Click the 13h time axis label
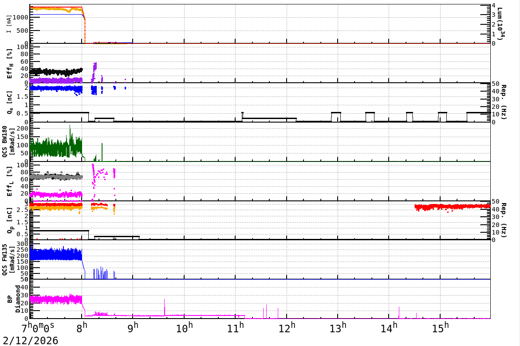Screen dimensions: 520x346 click(x=338, y=328)
